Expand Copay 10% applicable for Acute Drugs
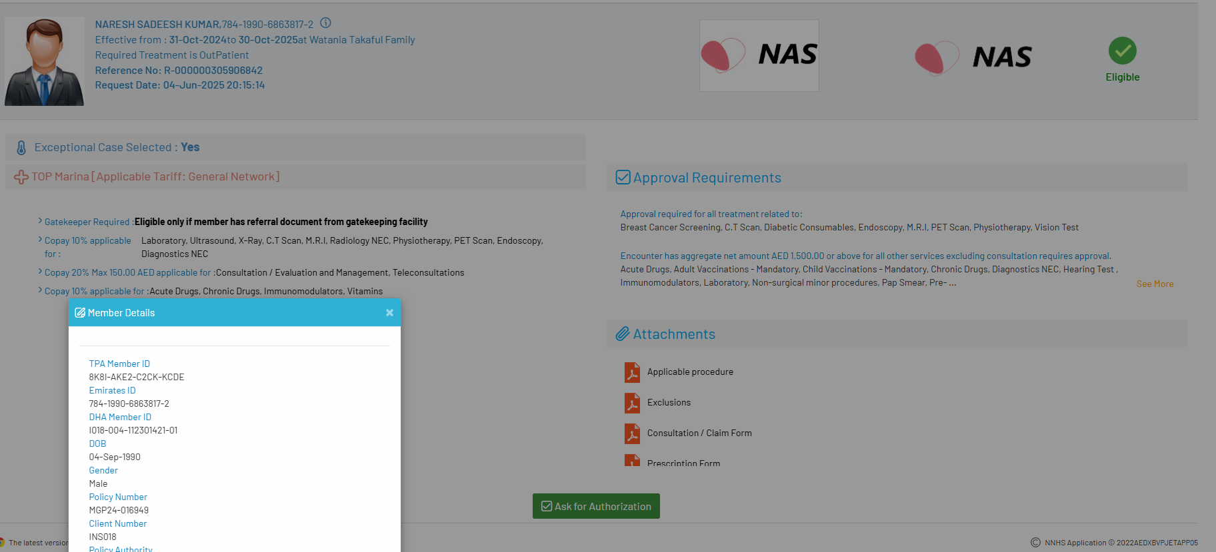1216x552 pixels. 93,292
